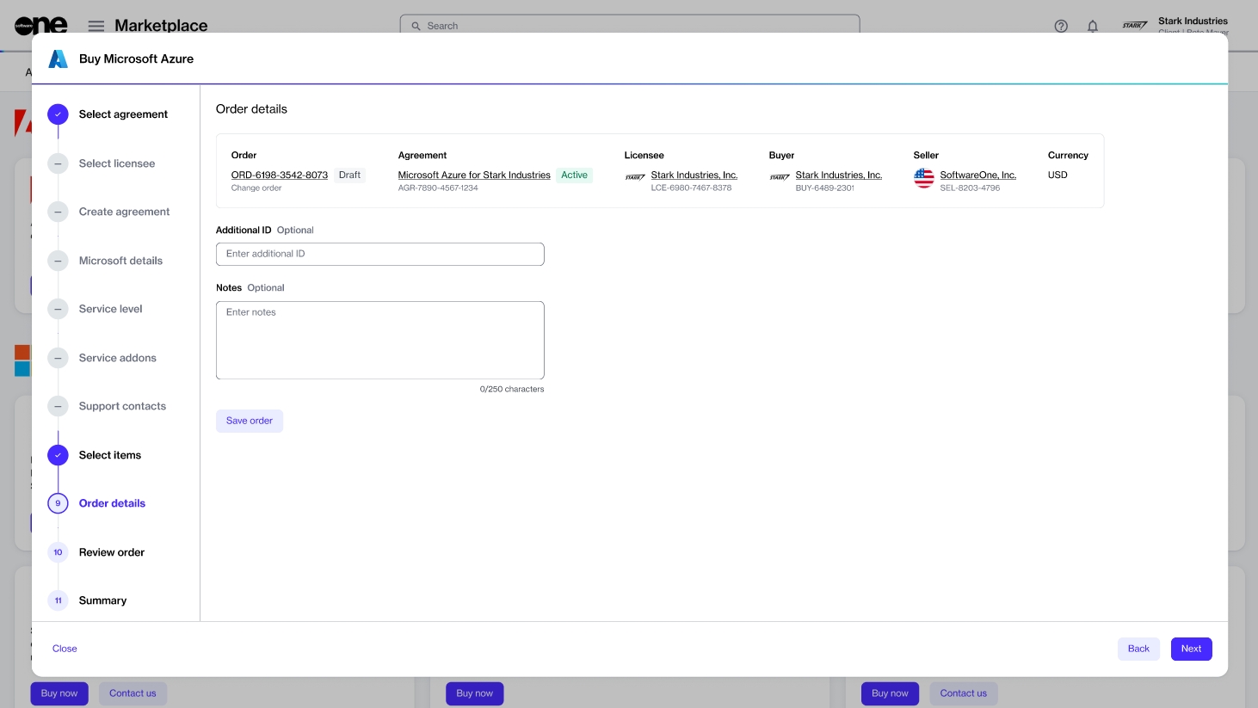Open the SoftwareOne, Inc. seller link

pos(977,175)
